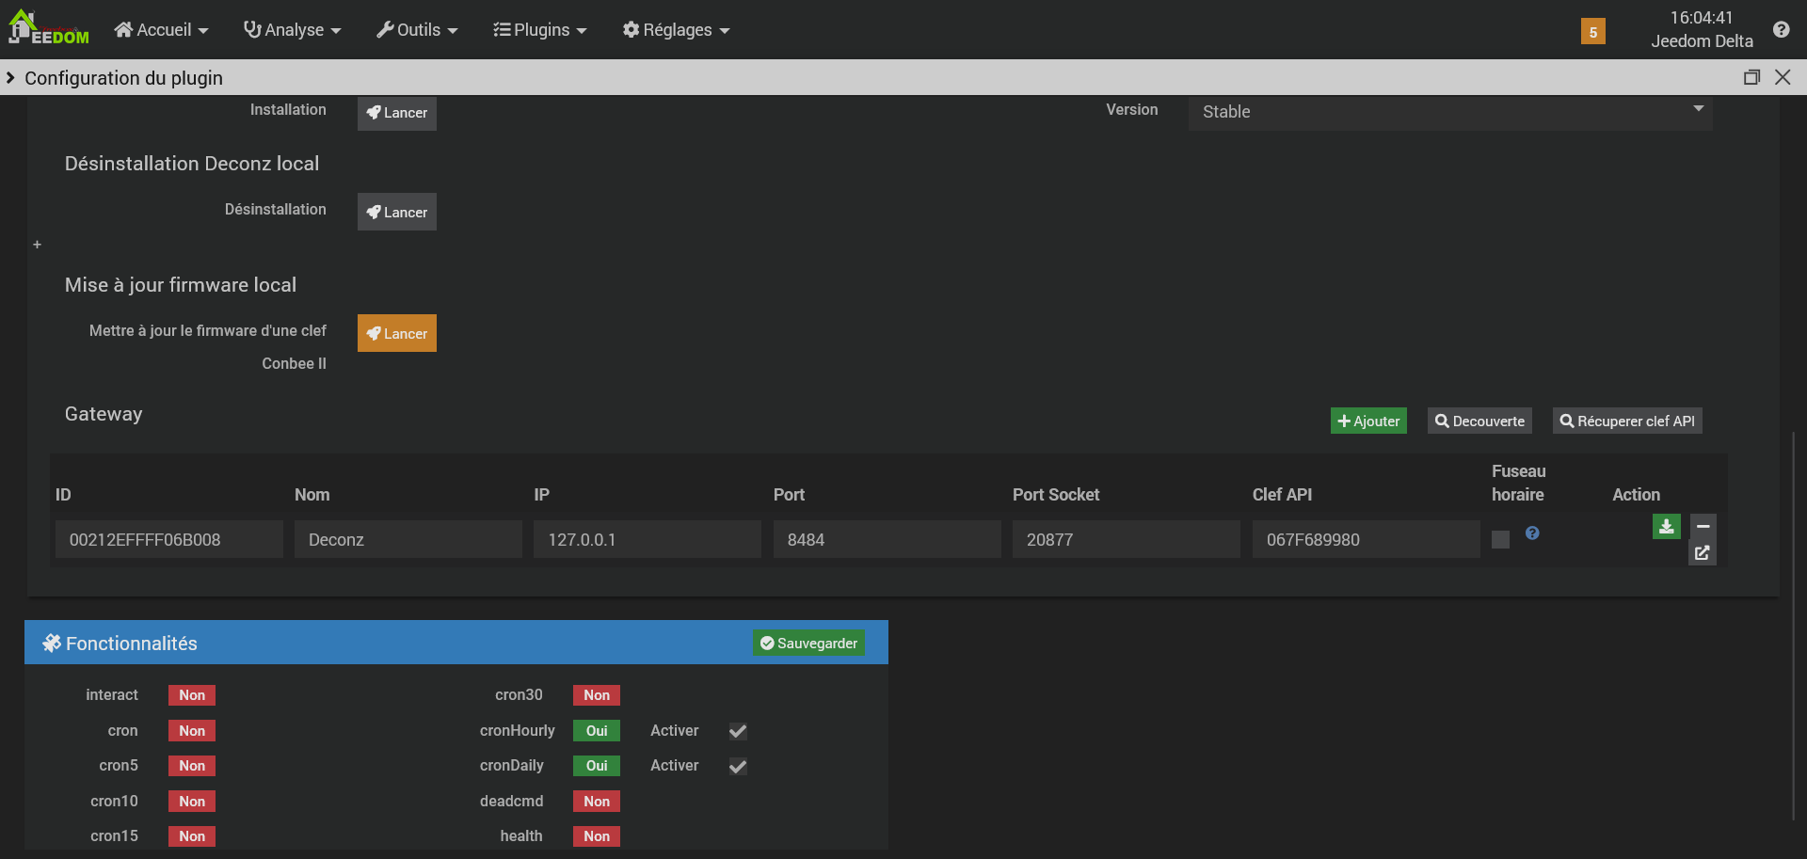Toggle the Fuseau horaire checkbox
Viewport: 1807px width, 859px height.
1500,539
